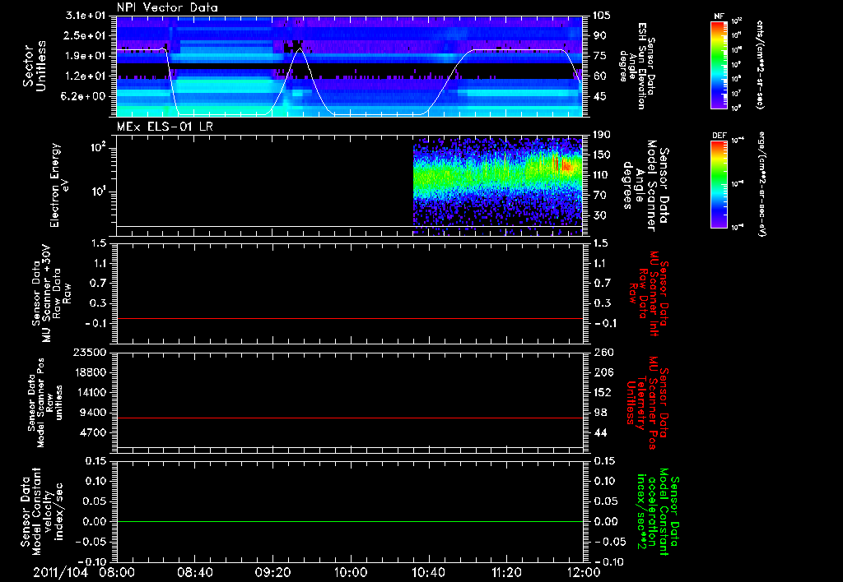Select the ESH Sun Elevation Angle label

(645, 67)
